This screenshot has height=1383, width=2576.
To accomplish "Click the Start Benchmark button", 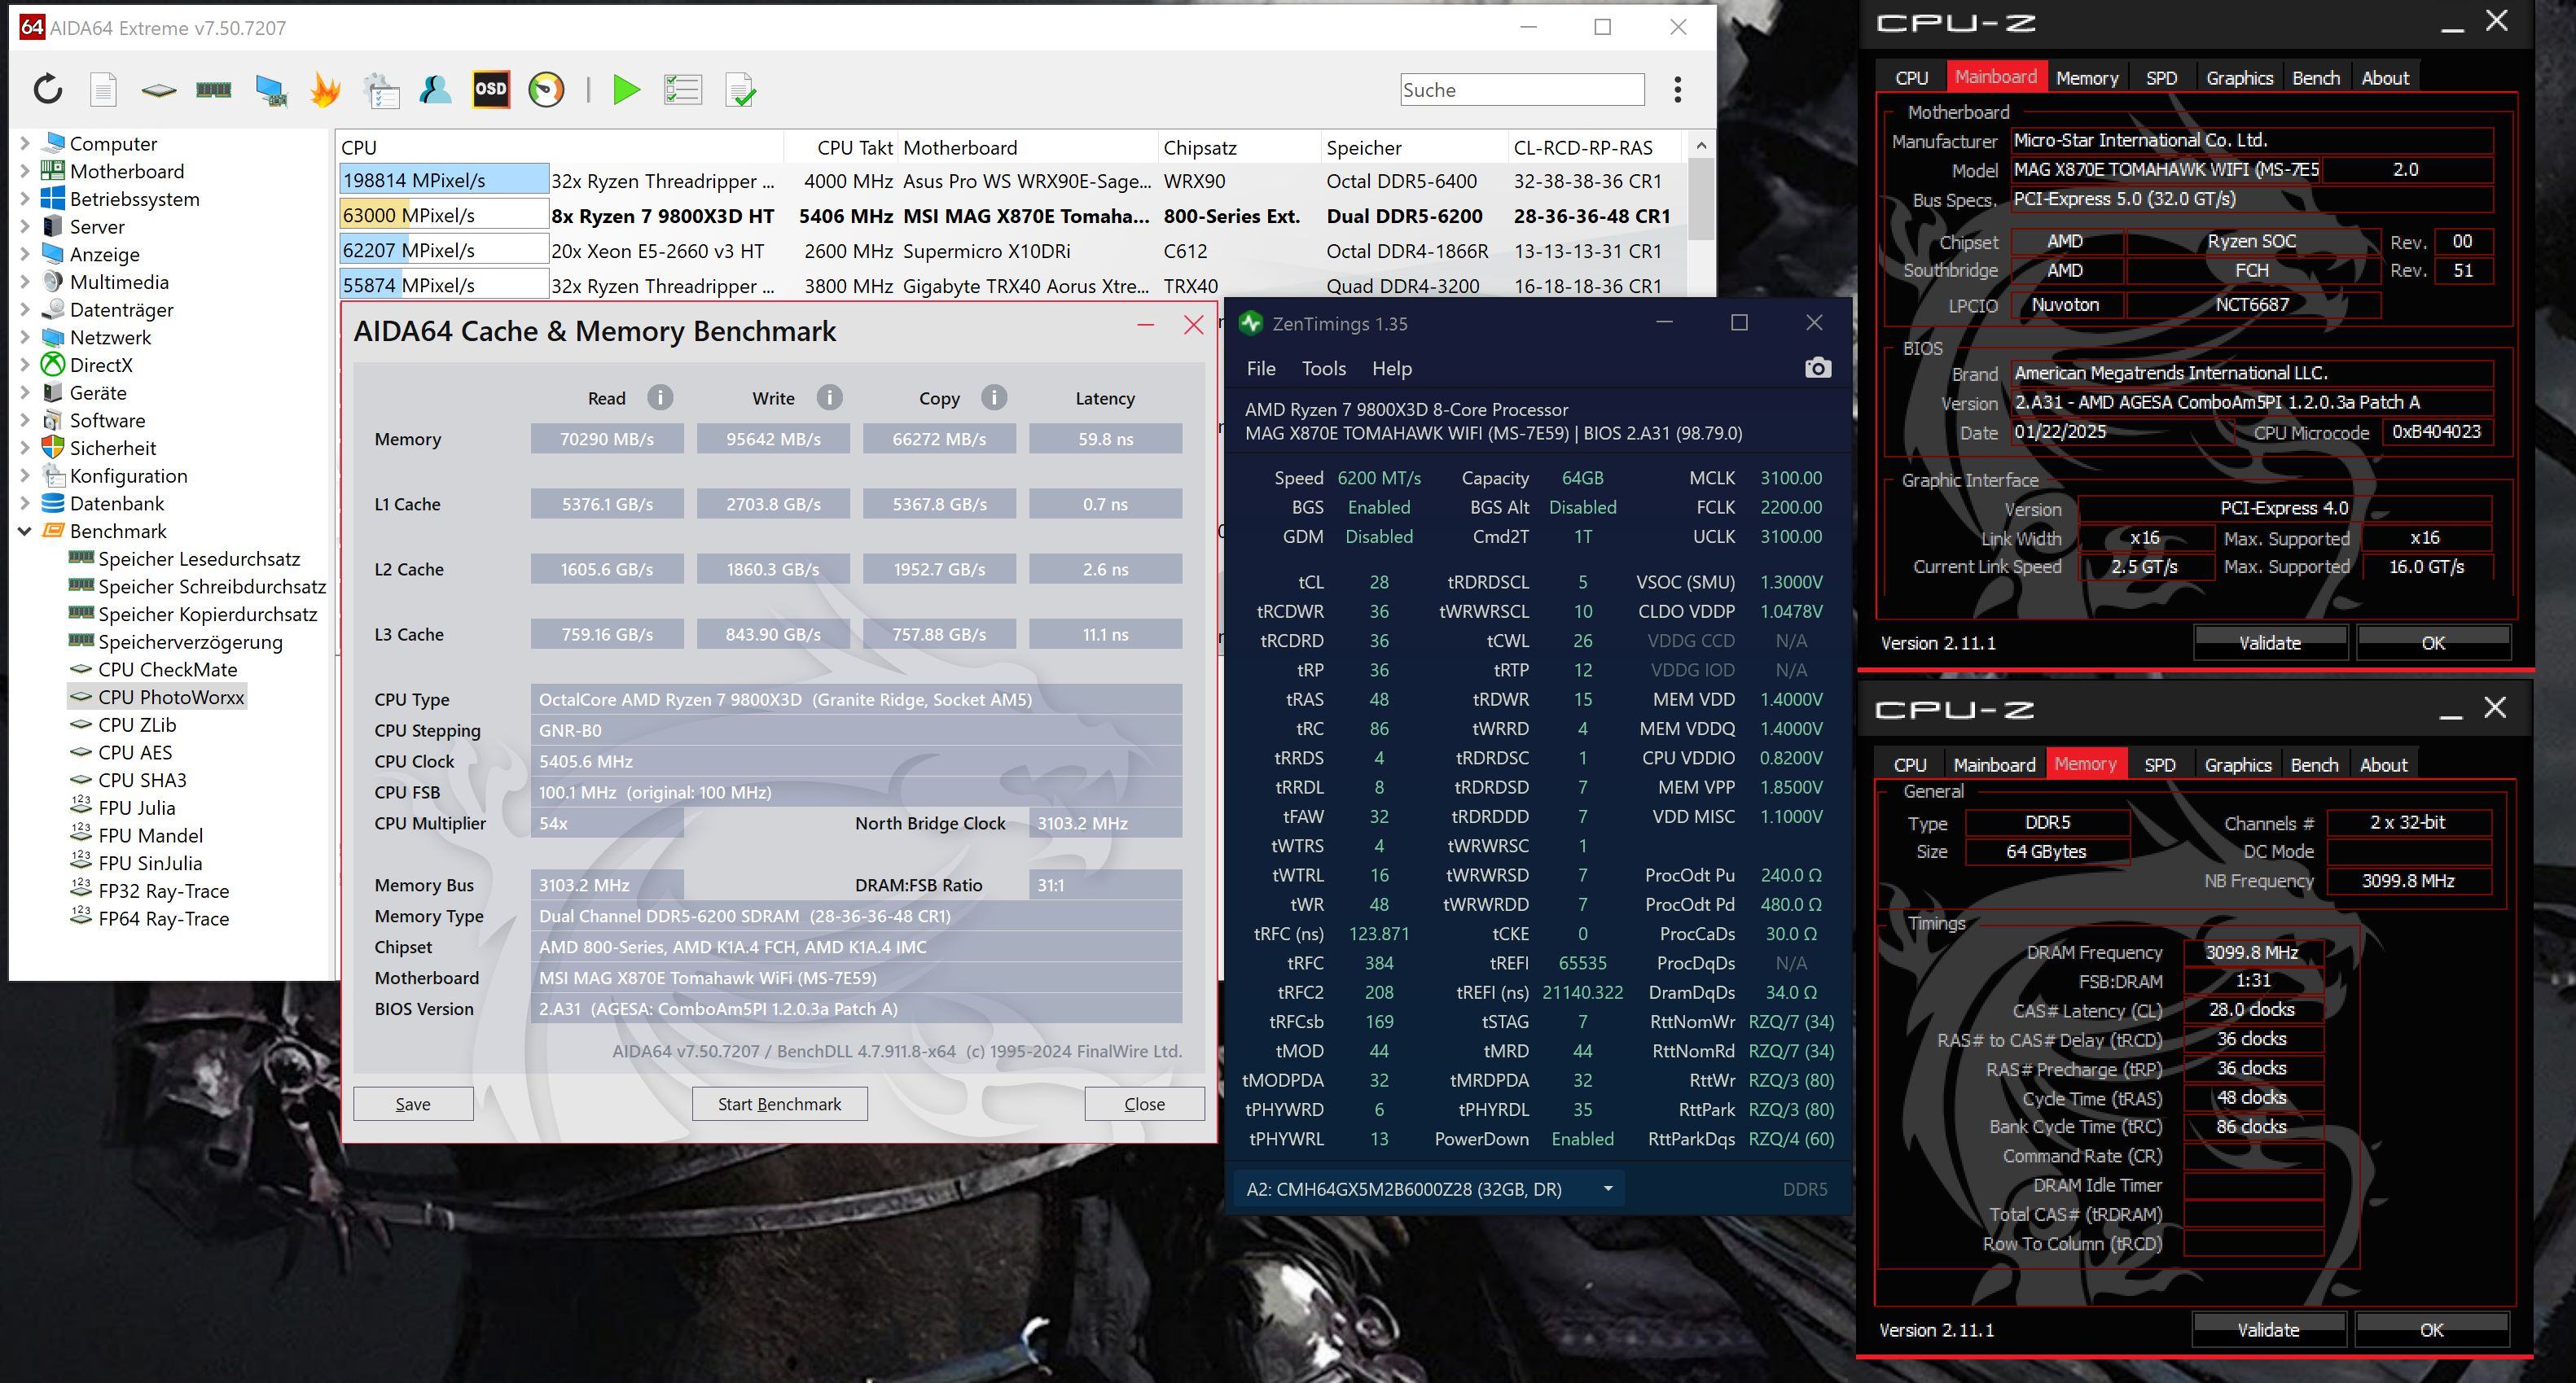I will click(x=779, y=1103).
